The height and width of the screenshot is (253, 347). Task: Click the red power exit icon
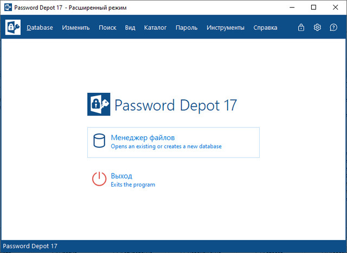99,180
